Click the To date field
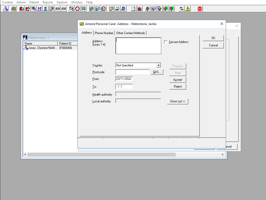The width and height of the screenshot is (266, 200). pos(124,86)
